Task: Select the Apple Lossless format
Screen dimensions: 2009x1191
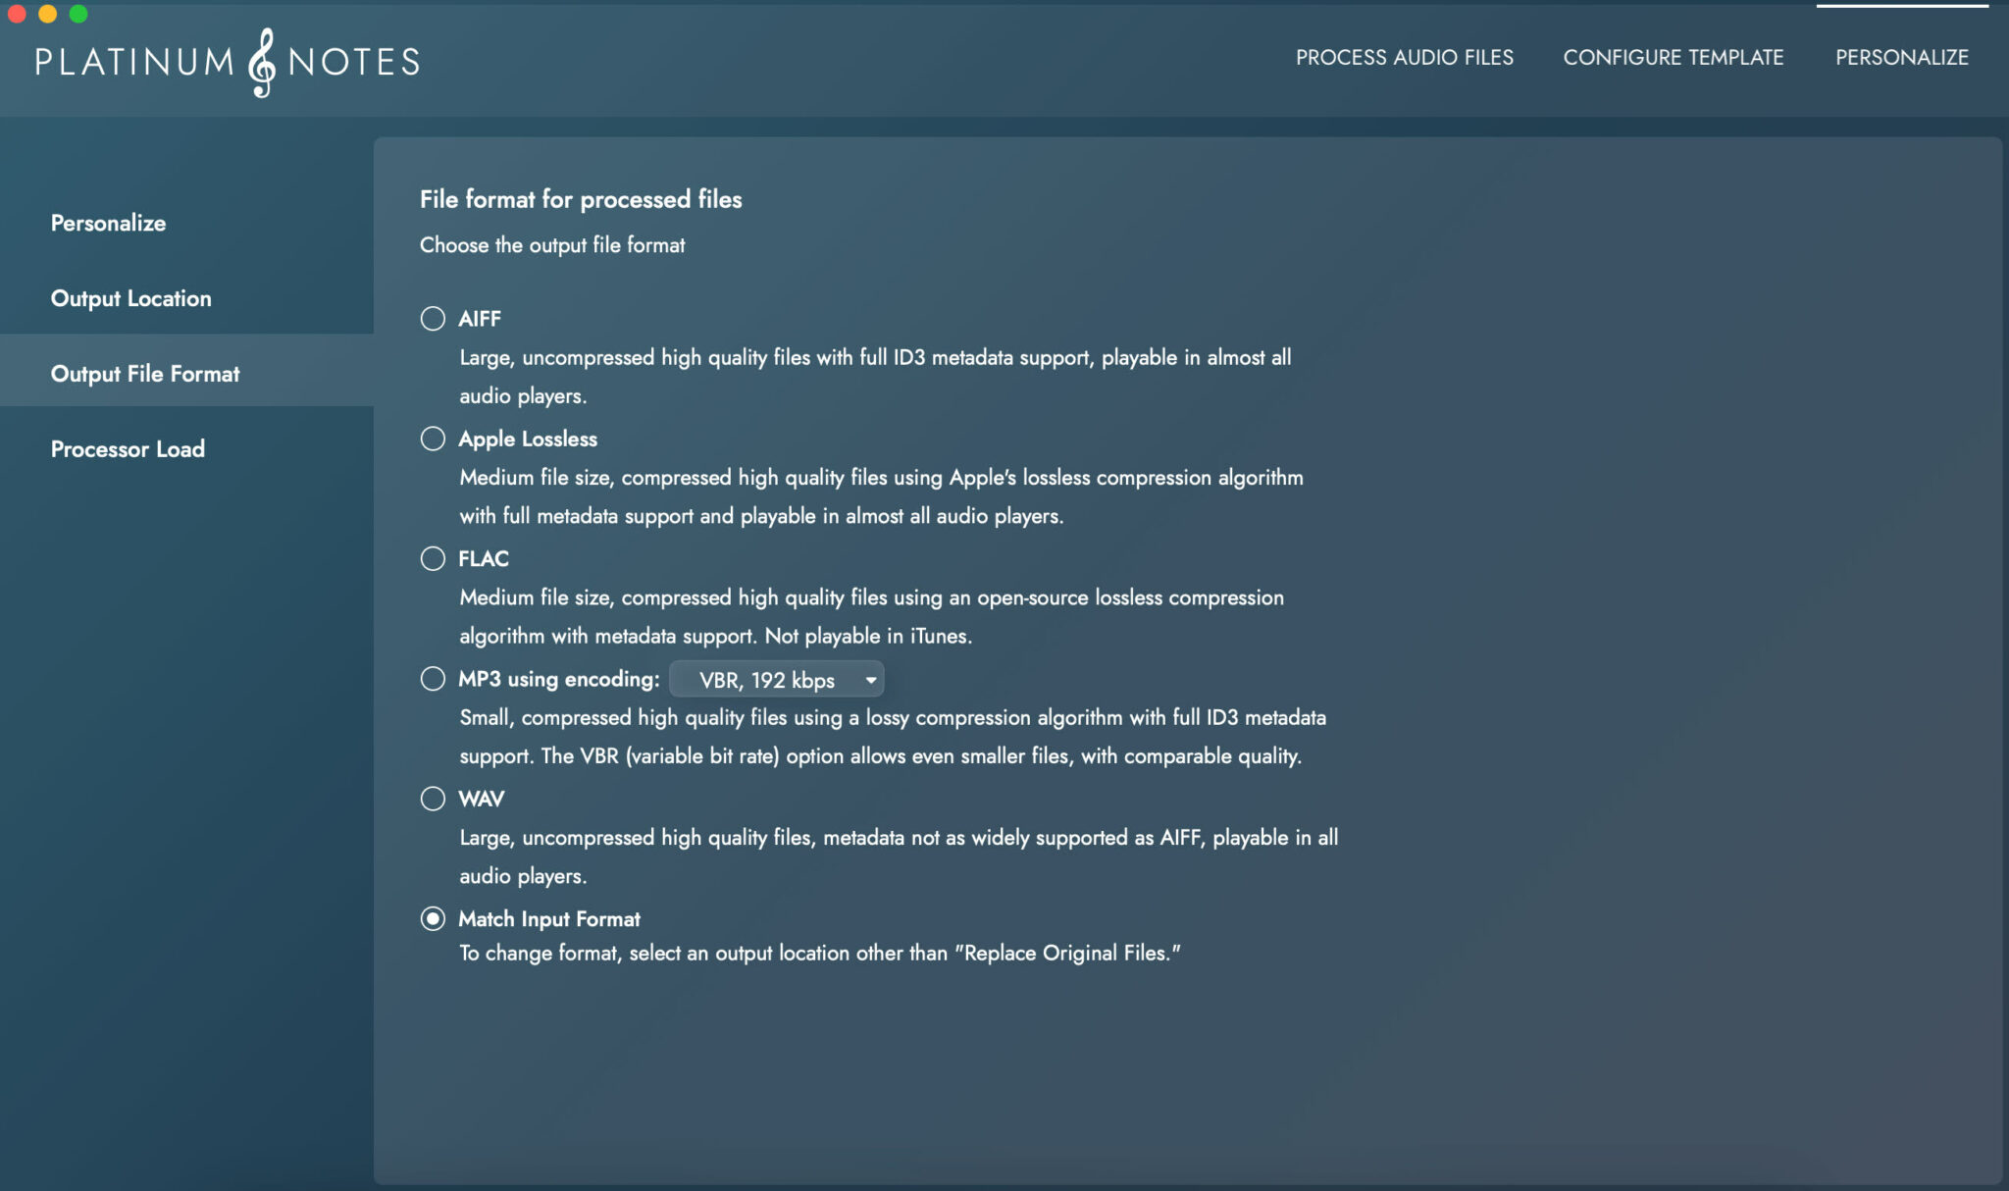Action: pos(433,439)
